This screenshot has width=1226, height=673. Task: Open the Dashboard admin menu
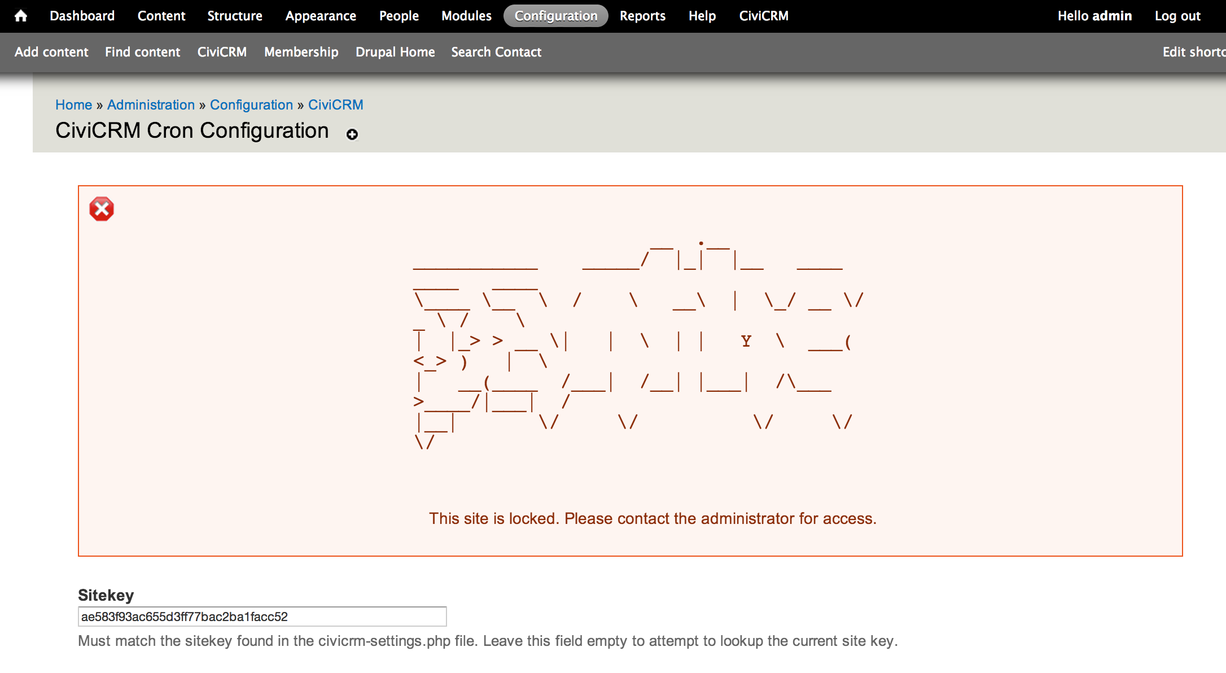pyautogui.click(x=82, y=16)
